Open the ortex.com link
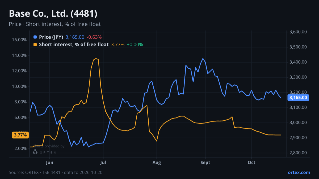The height and width of the screenshot is (179, 319). (299, 172)
